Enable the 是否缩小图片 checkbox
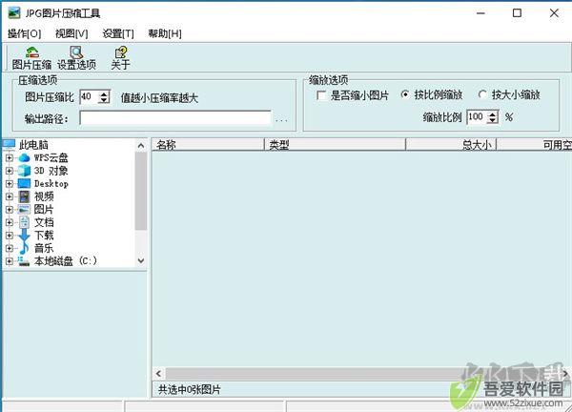 [321, 95]
